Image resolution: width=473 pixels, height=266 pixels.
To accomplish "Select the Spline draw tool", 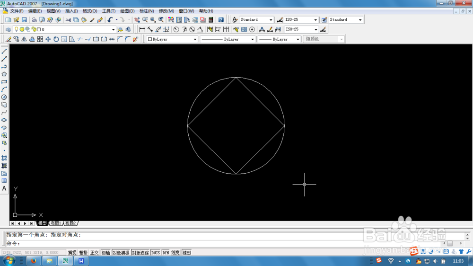I will pos(4,113).
